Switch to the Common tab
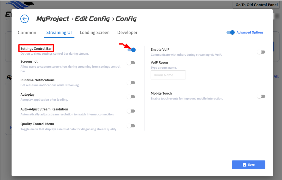Screen dimensions: 282x180 27,32
